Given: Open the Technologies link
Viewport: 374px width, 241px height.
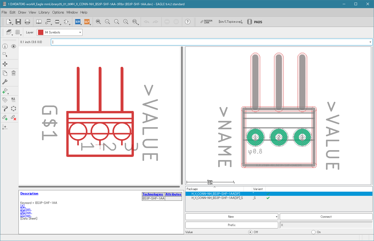Looking at the screenshot, I should click(153, 194).
